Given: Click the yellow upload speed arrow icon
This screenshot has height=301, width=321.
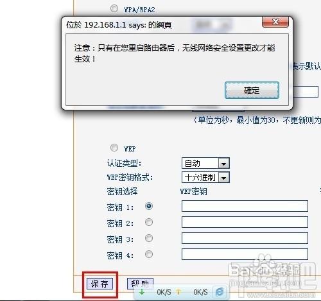Looking at the screenshot, I should click(178, 292).
